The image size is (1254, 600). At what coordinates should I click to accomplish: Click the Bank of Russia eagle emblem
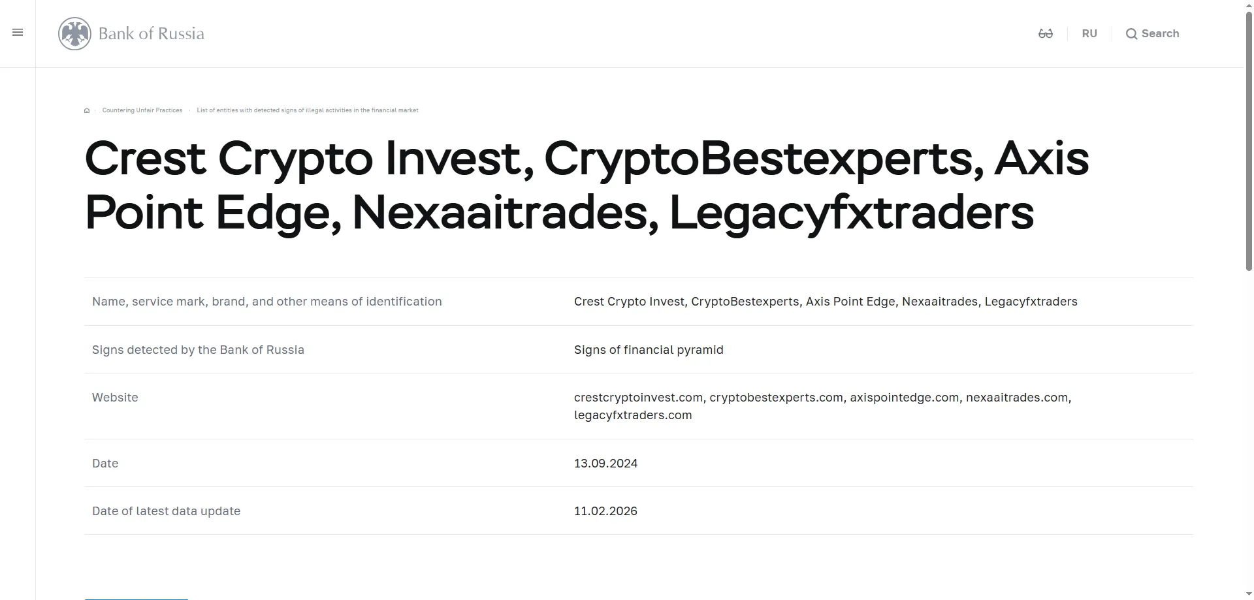(74, 34)
